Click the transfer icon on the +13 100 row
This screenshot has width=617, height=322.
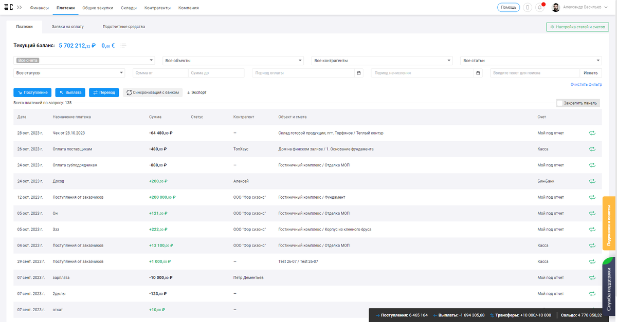(x=592, y=245)
